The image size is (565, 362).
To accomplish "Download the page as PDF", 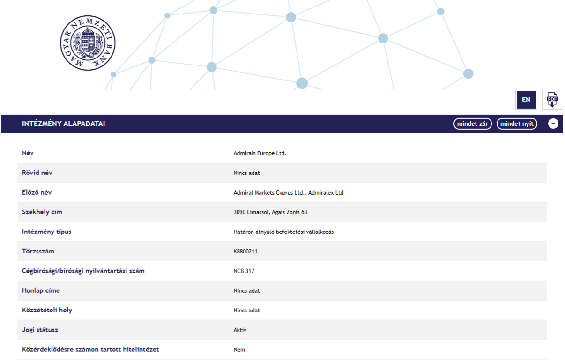I will coord(552,100).
